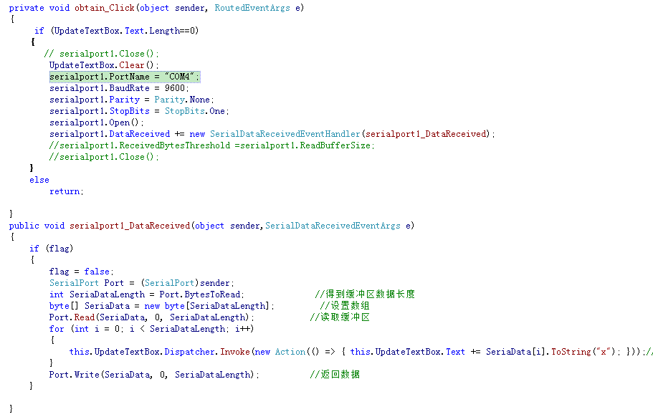
Task: Click the else keyword
Action: pyautogui.click(x=39, y=180)
